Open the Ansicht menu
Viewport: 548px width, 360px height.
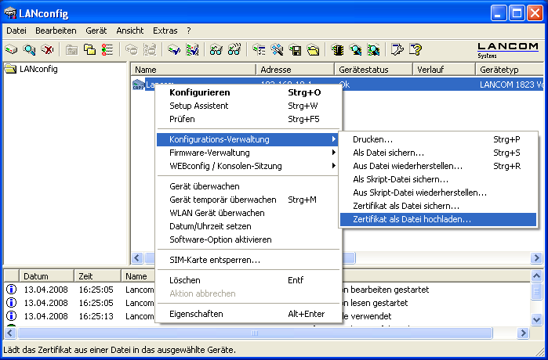pos(130,31)
